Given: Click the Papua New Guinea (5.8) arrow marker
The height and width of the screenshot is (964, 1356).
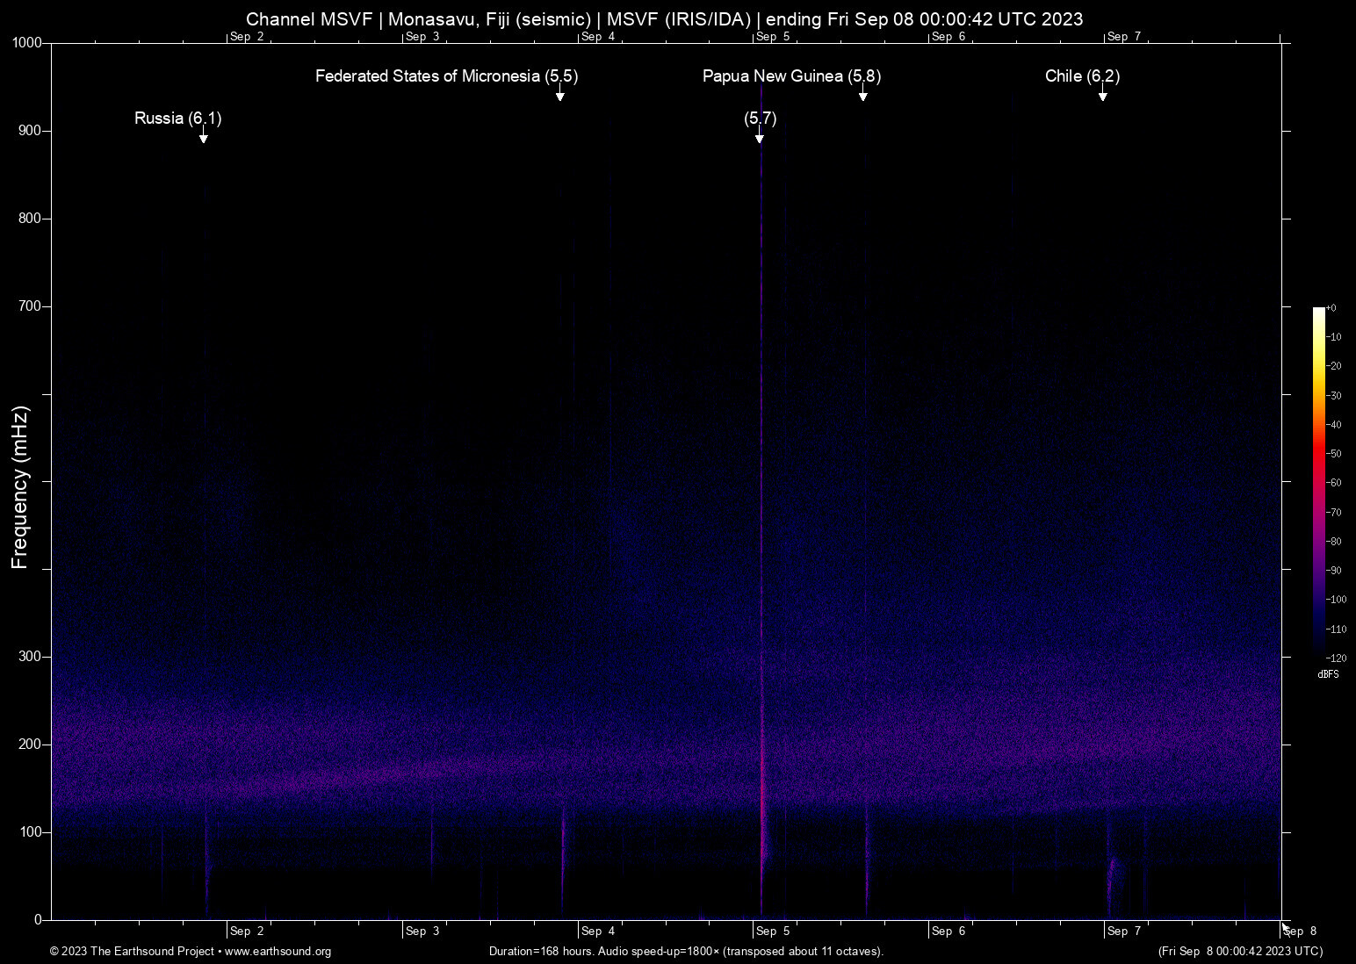Looking at the screenshot, I should [x=863, y=95].
